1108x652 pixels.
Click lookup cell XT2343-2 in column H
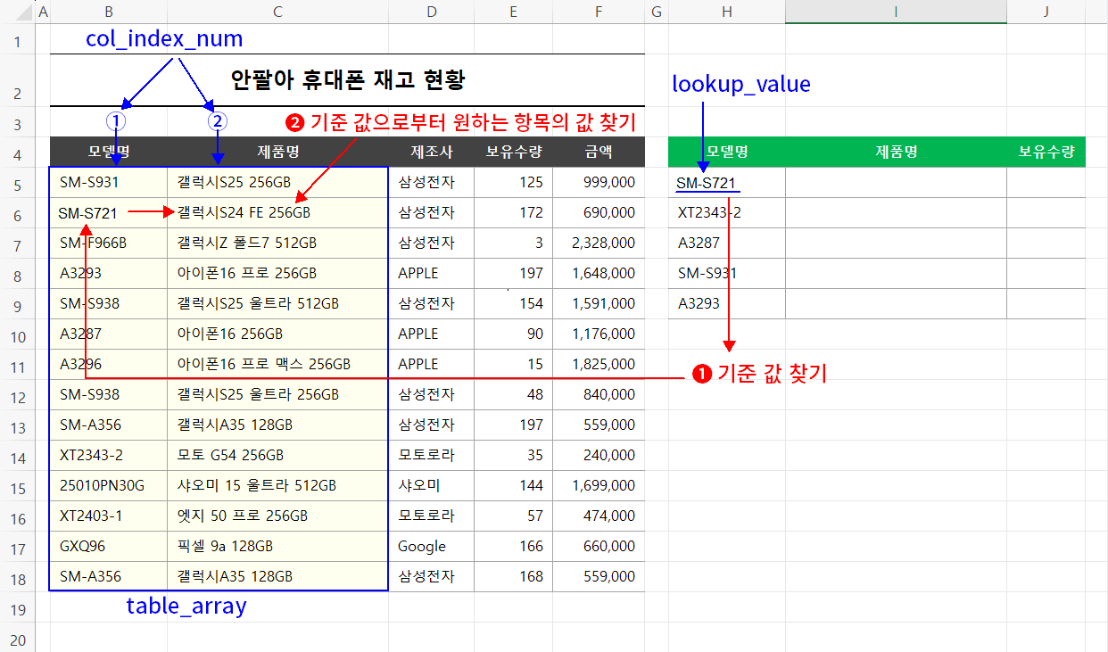[727, 213]
